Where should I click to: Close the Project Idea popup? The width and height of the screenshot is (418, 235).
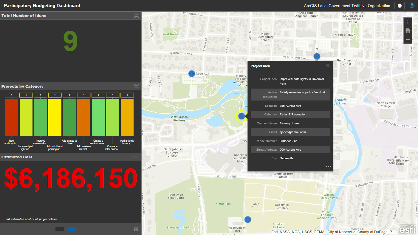pos(328,65)
